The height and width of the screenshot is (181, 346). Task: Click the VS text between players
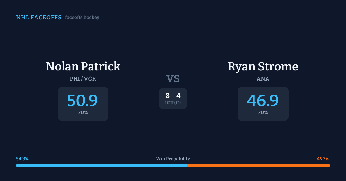coord(173,79)
